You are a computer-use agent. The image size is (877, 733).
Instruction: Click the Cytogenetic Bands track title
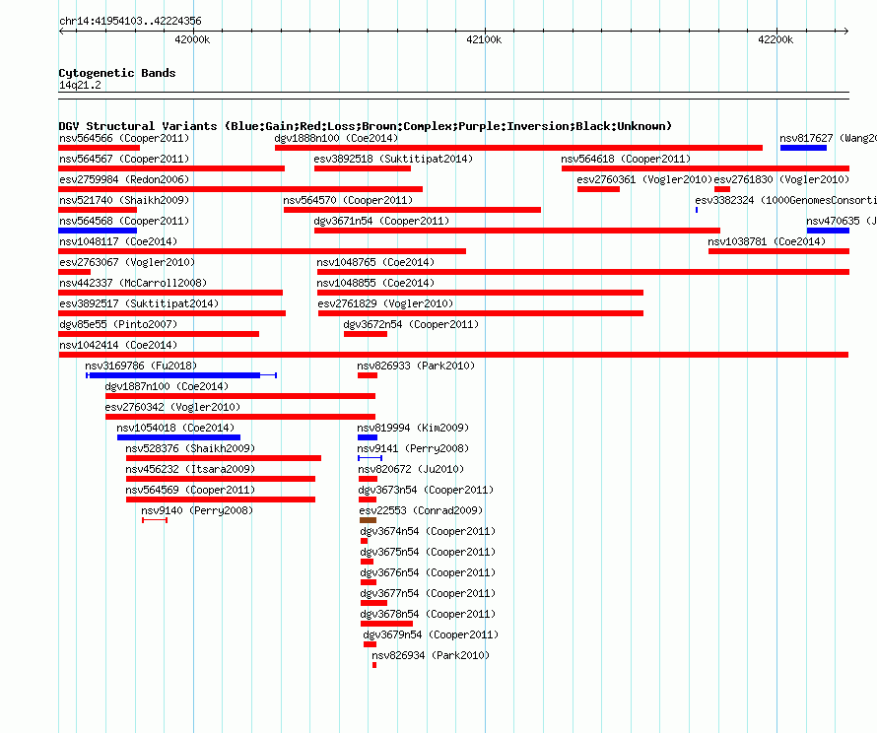point(117,73)
